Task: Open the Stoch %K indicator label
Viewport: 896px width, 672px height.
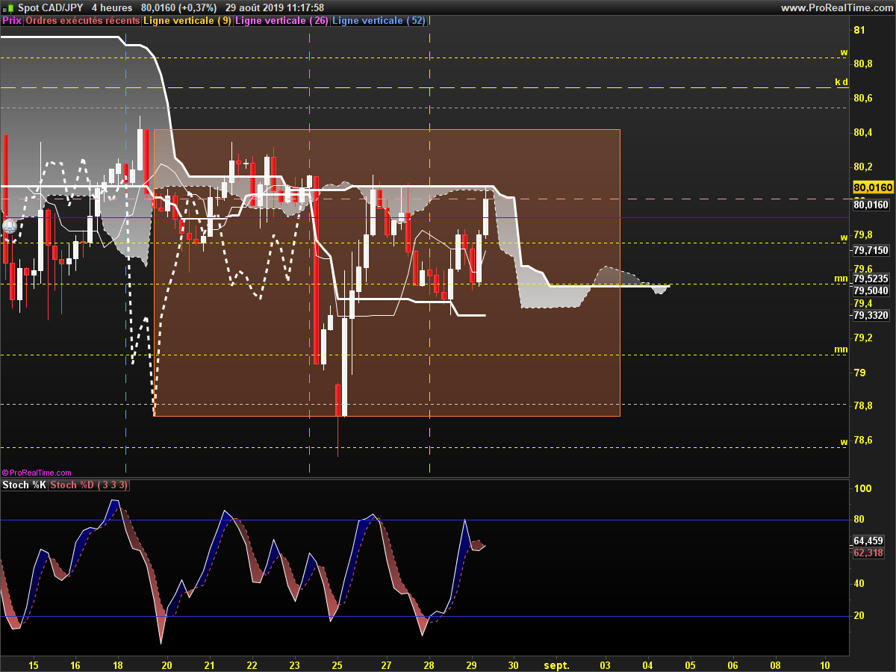Action: pyautogui.click(x=25, y=485)
